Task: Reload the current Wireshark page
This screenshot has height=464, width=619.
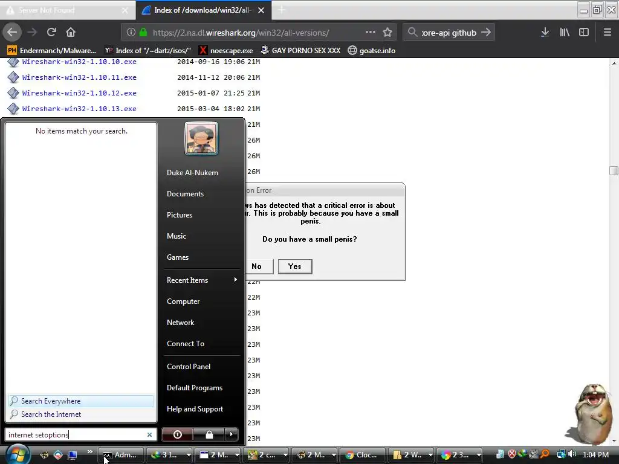Action: point(51,32)
